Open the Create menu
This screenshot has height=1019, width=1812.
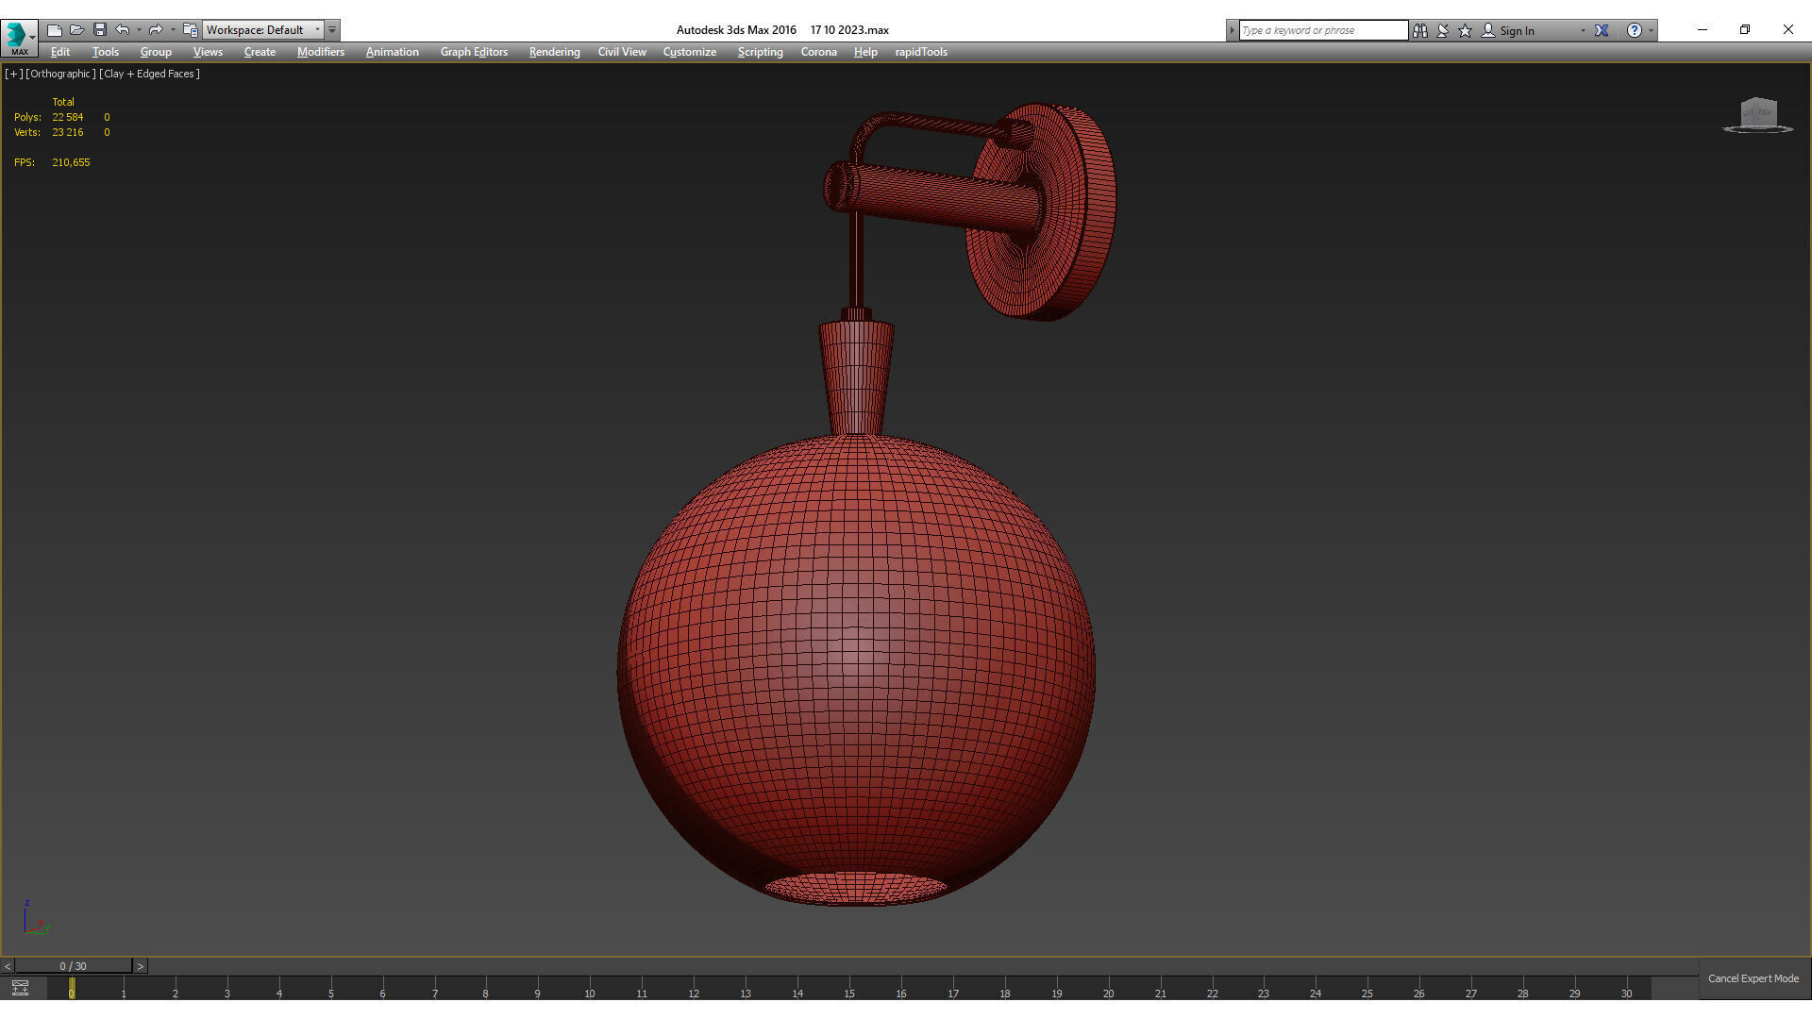tap(260, 52)
